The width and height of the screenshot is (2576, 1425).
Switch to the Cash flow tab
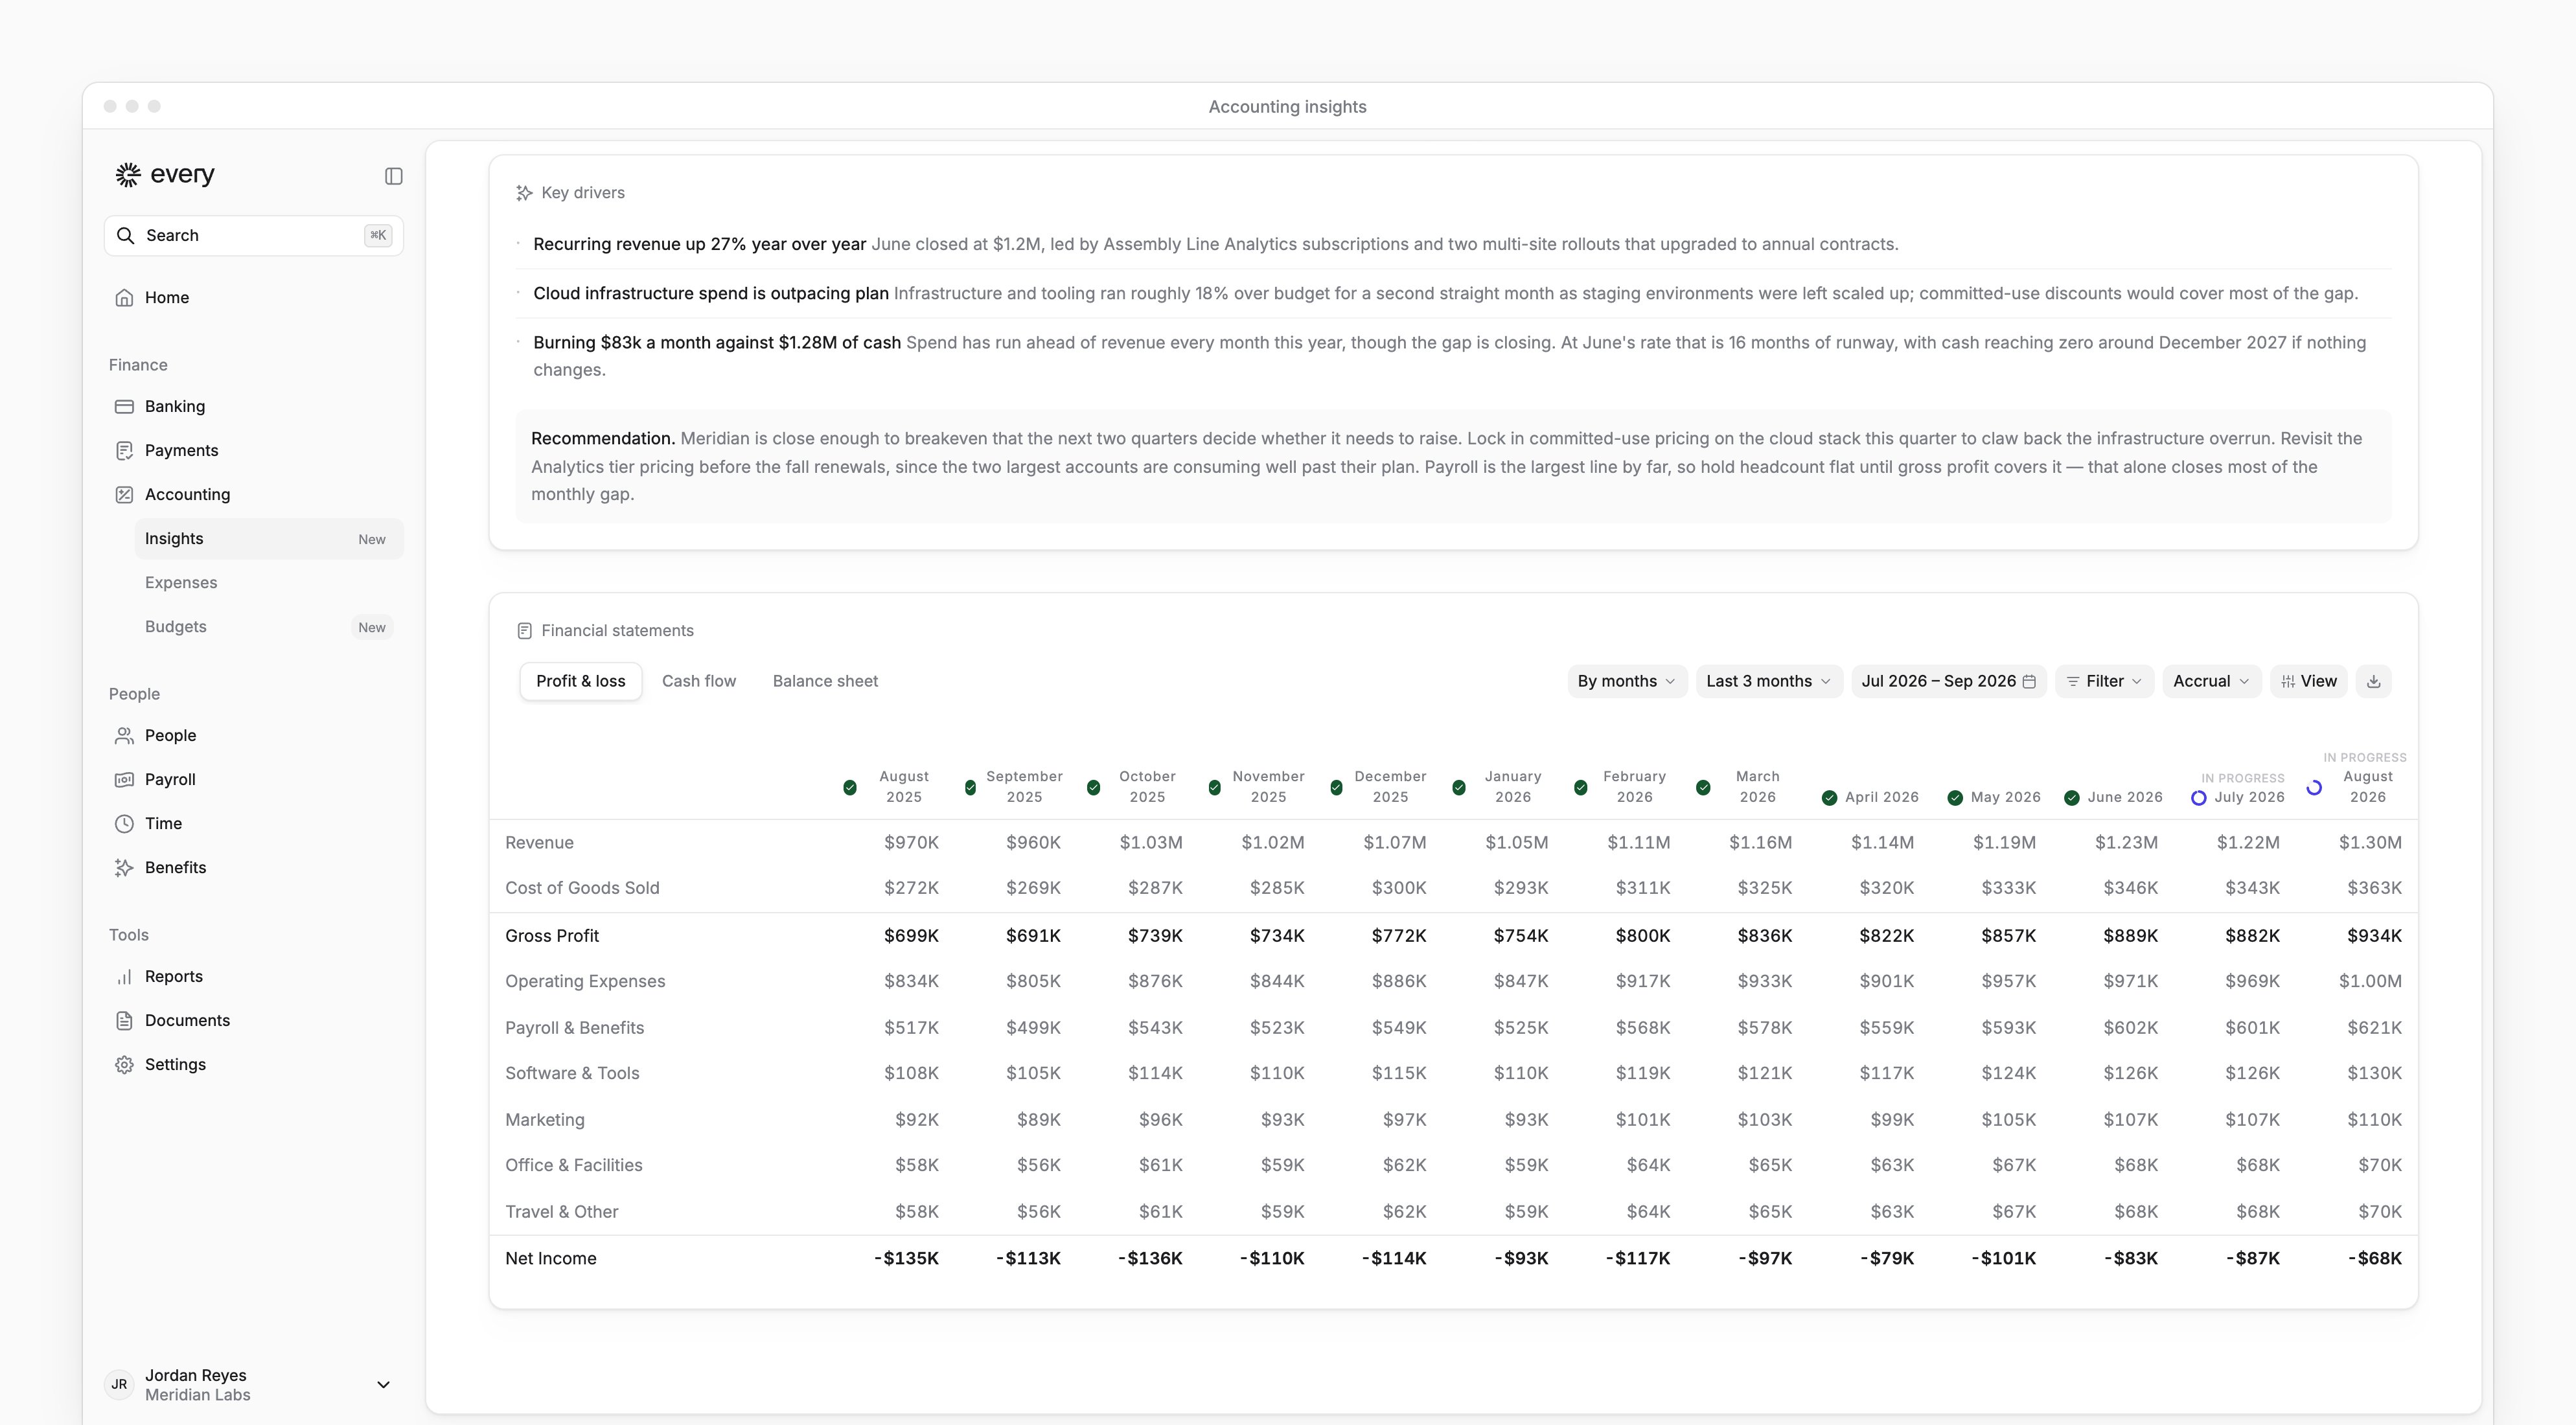tap(699, 682)
